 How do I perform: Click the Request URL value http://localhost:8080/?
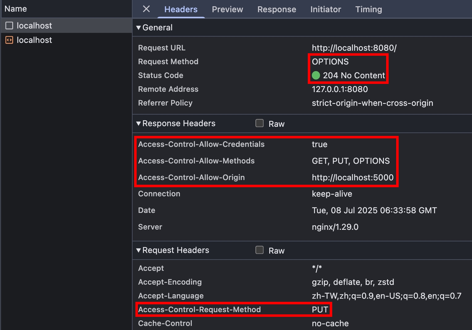coord(354,48)
